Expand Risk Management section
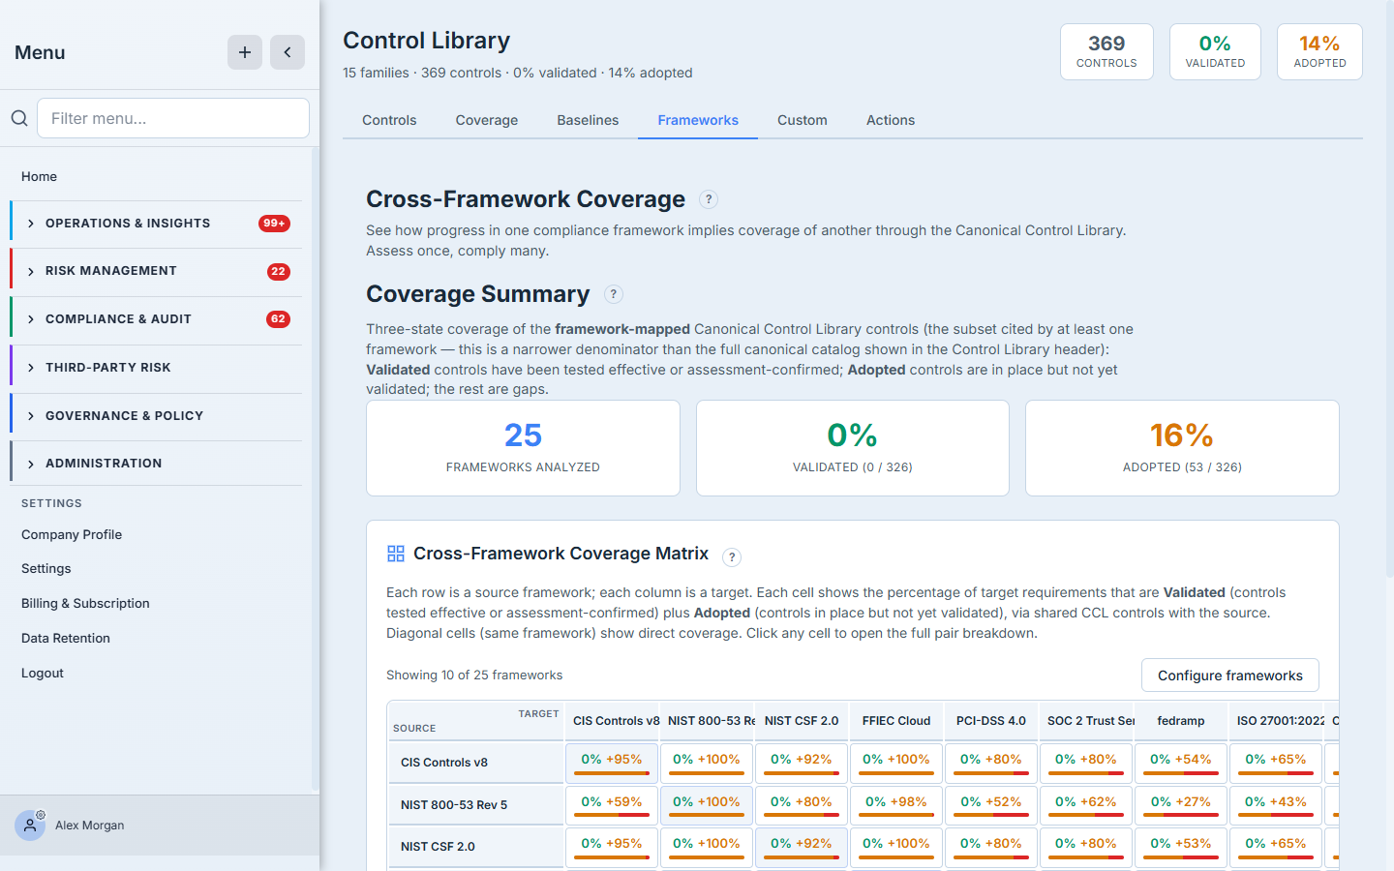The height and width of the screenshot is (871, 1394). pyautogui.click(x=156, y=272)
